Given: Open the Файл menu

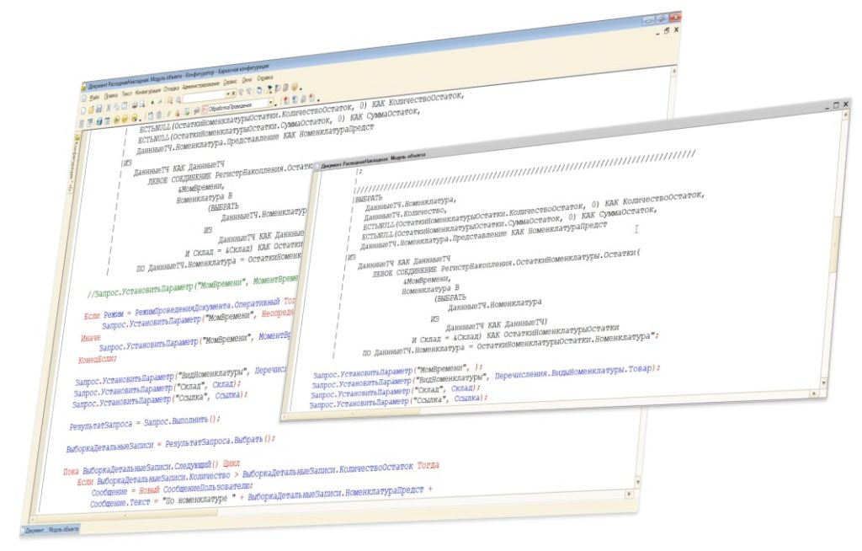Looking at the screenshot, I should [94, 98].
